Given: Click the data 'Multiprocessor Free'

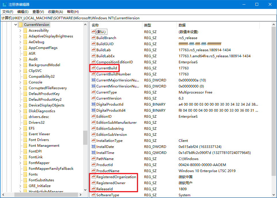Looking at the screenshot, I should tap(195, 92).
